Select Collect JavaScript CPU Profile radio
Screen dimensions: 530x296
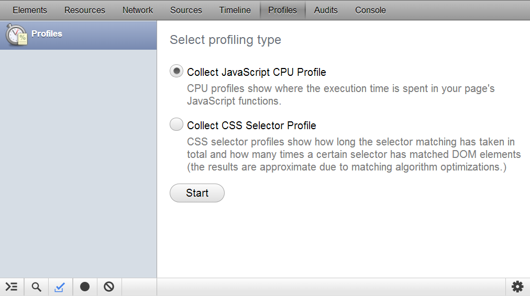coord(176,72)
